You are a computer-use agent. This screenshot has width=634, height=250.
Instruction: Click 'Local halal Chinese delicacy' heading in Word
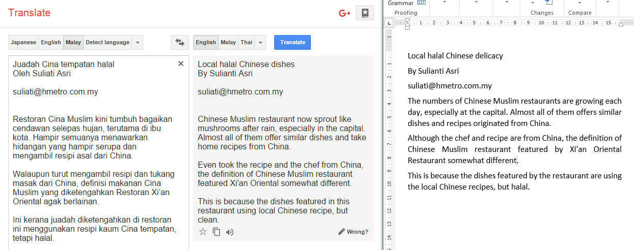point(455,56)
